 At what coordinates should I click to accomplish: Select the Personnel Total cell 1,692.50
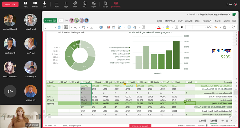tap(52, 103)
